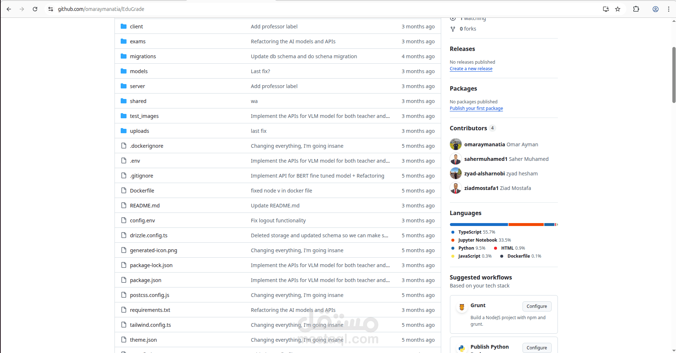
Task: Click 'Create a new release' link
Action: point(471,69)
